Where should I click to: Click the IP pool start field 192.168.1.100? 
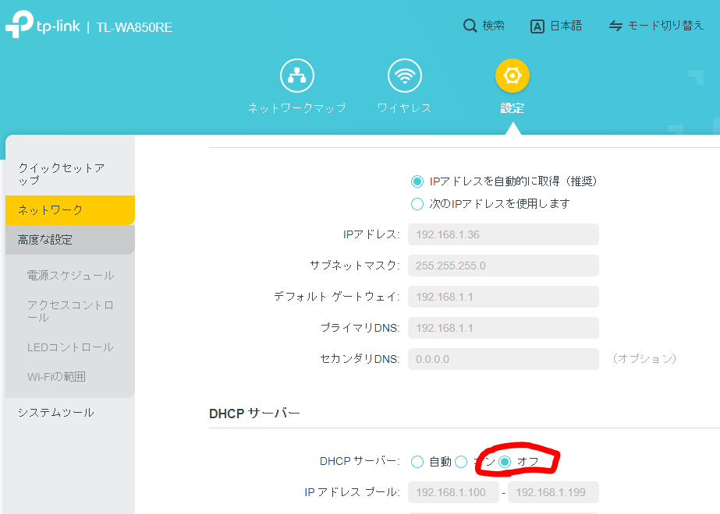pos(453,492)
